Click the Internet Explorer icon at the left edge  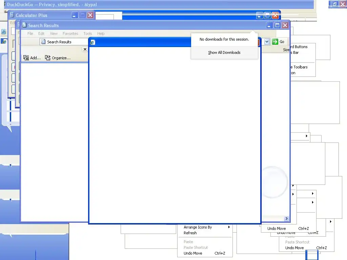tap(4, 41)
